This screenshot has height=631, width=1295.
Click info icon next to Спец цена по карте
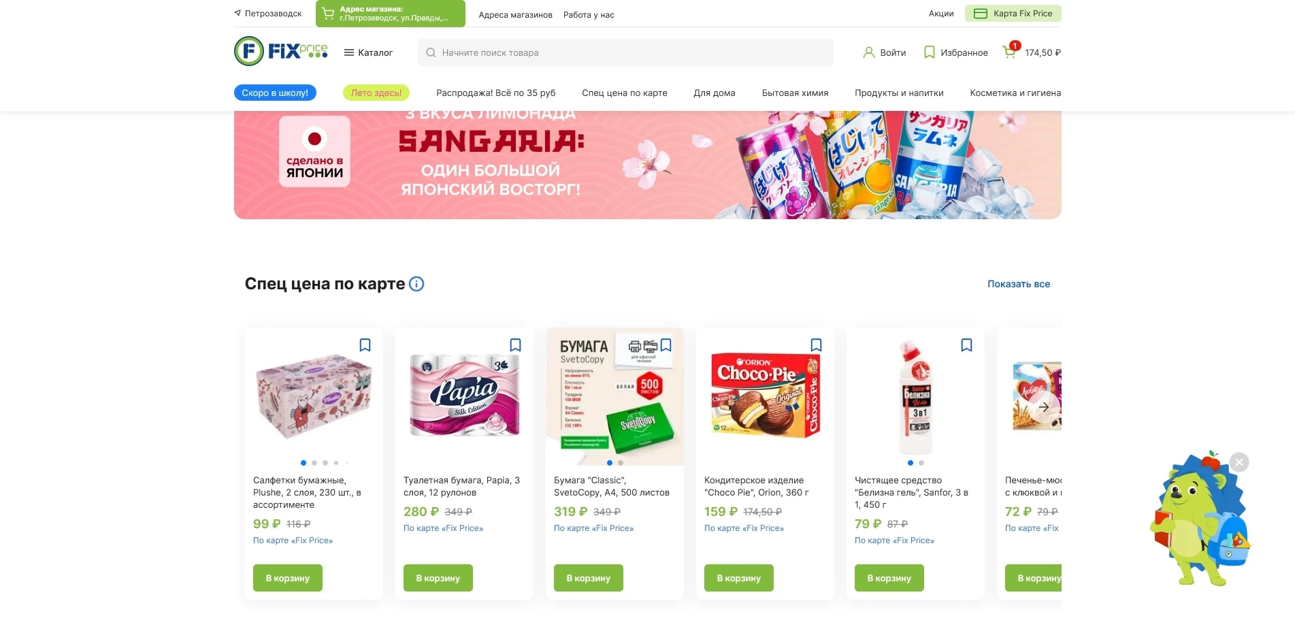[x=416, y=284]
